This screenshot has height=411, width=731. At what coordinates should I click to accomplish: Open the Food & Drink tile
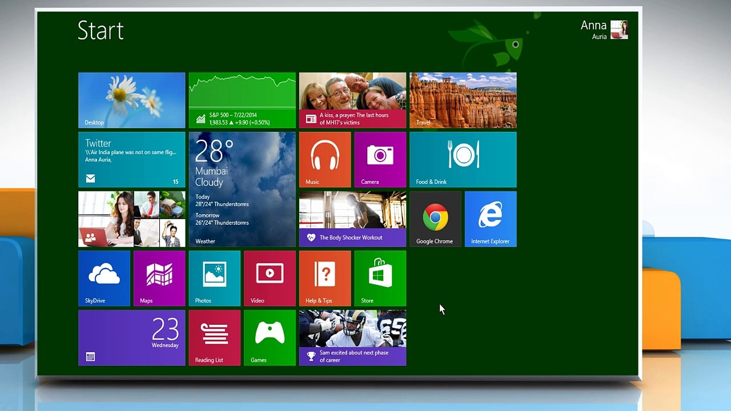(x=463, y=160)
